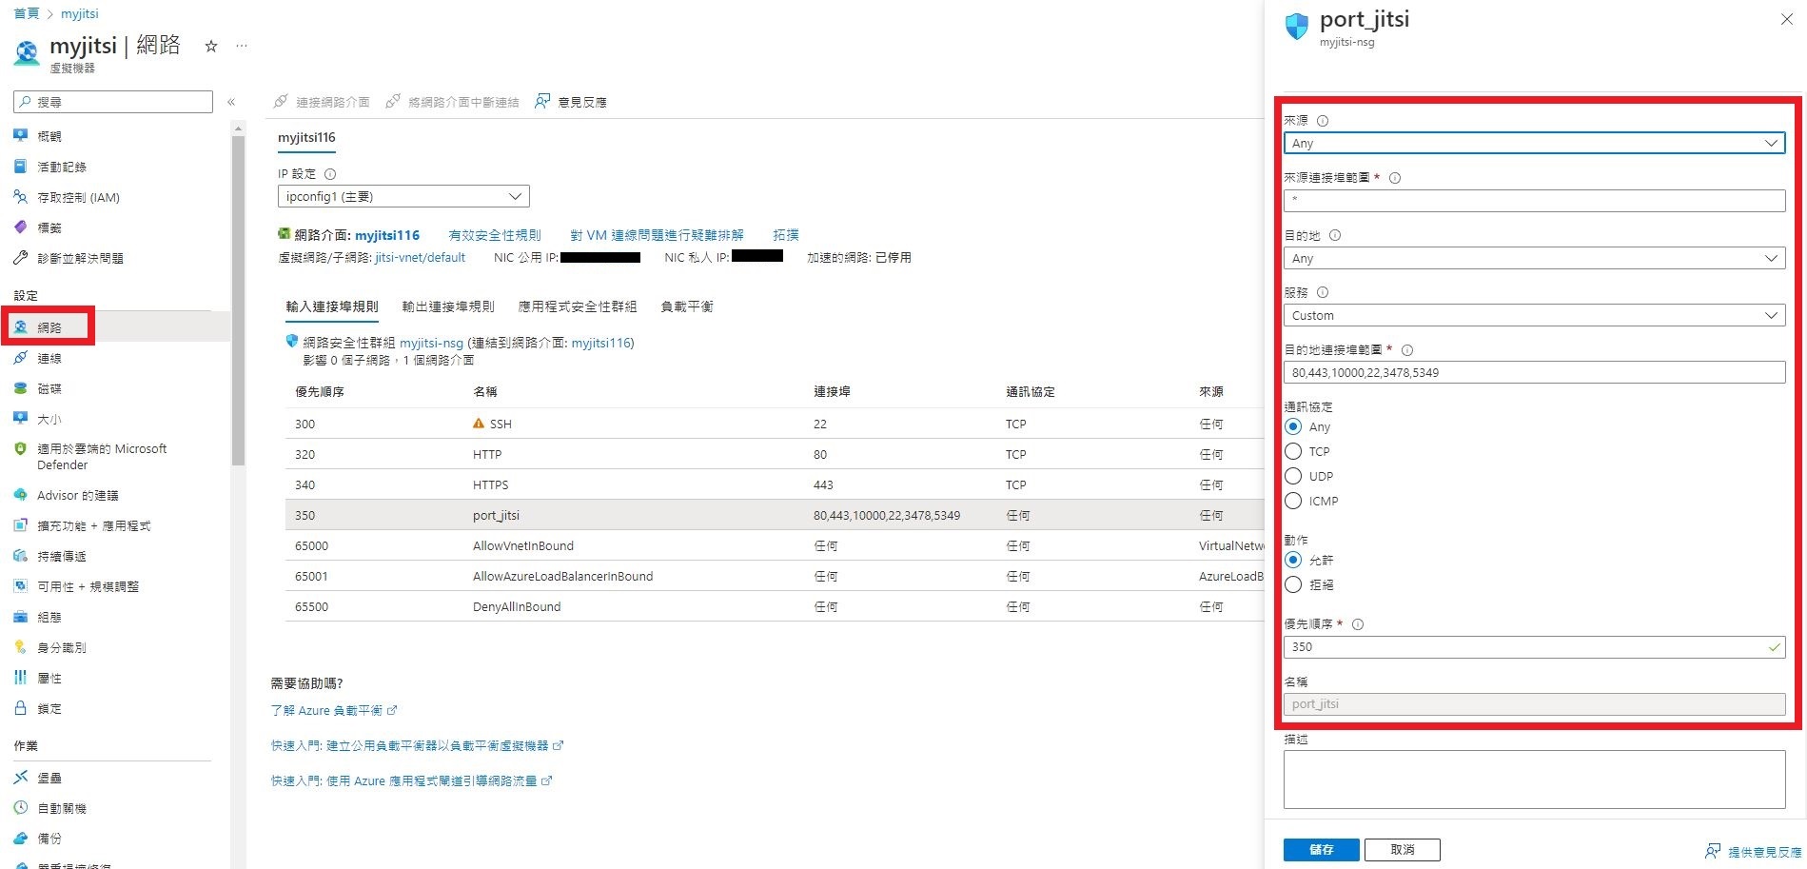
Task: Switch to 負載平衡 tab
Action: [687, 306]
